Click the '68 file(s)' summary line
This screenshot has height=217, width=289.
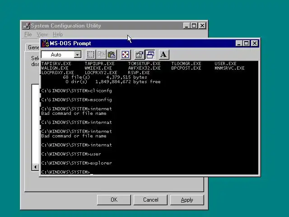pos(105,77)
